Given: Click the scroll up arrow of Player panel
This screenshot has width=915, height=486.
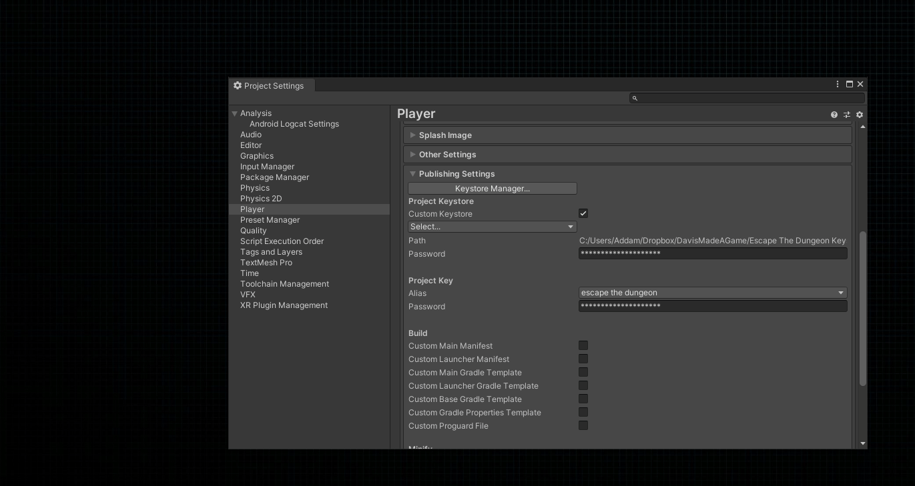Looking at the screenshot, I should click(x=863, y=127).
